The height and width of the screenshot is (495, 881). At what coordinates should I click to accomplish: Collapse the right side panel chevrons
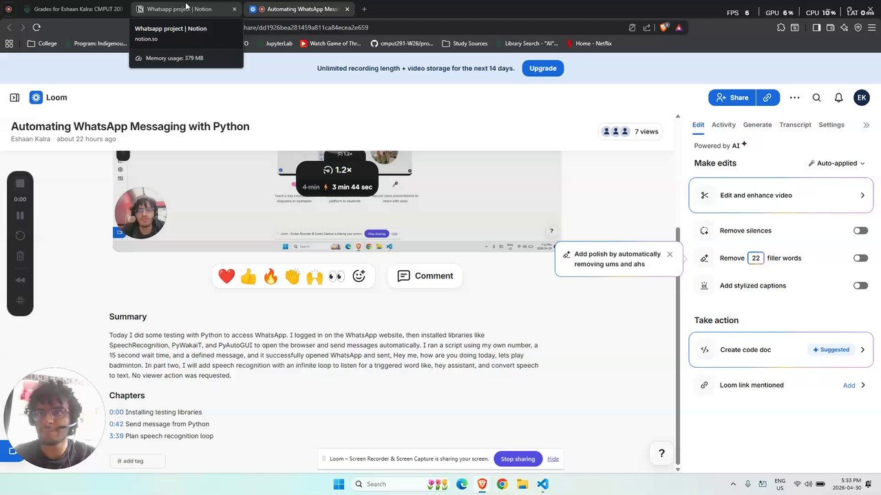866,125
